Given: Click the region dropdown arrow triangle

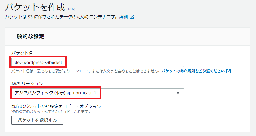Looking at the screenshot, I should [178, 93].
